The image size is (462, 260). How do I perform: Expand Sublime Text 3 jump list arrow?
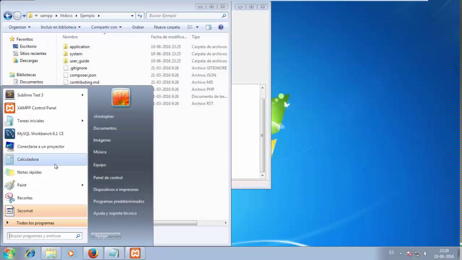coord(82,95)
